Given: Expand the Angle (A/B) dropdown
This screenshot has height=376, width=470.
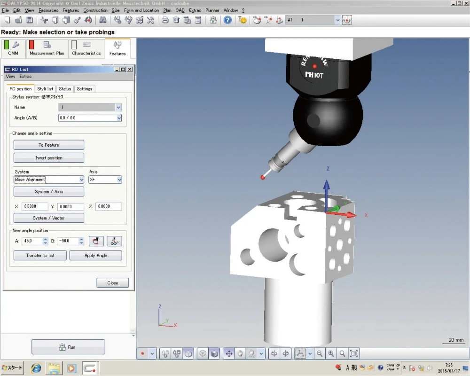Looking at the screenshot, I should coord(118,118).
